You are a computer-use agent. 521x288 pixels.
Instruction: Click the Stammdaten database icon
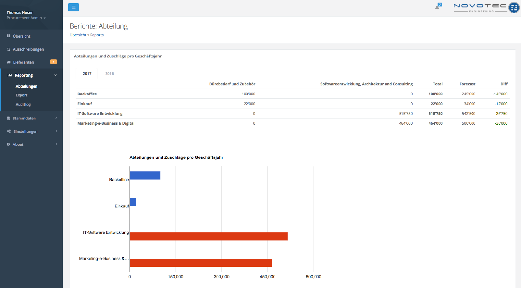8,119
